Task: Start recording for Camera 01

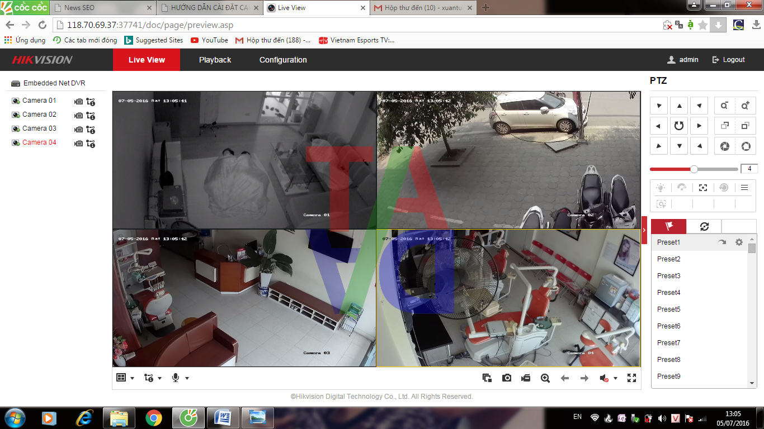Action: click(x=79, y=101)
